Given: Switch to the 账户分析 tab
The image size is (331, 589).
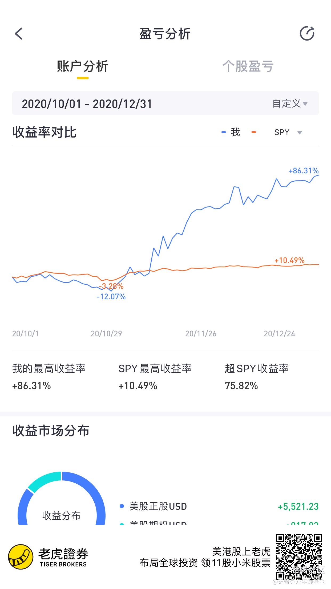Looking at the screenshot, I should coord(82,66).
